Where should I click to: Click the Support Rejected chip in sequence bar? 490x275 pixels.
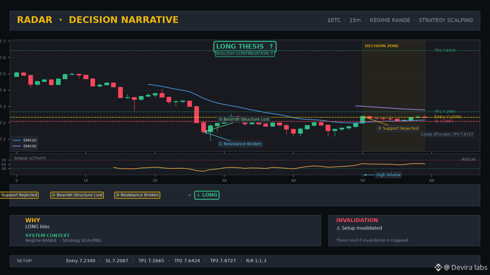pyautogui.click(x=19, y=195)
